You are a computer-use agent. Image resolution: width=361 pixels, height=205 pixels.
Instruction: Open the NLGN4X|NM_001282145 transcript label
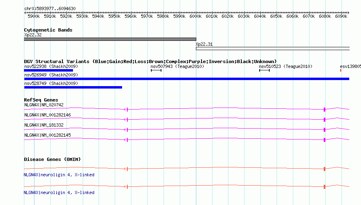[47, 135]
